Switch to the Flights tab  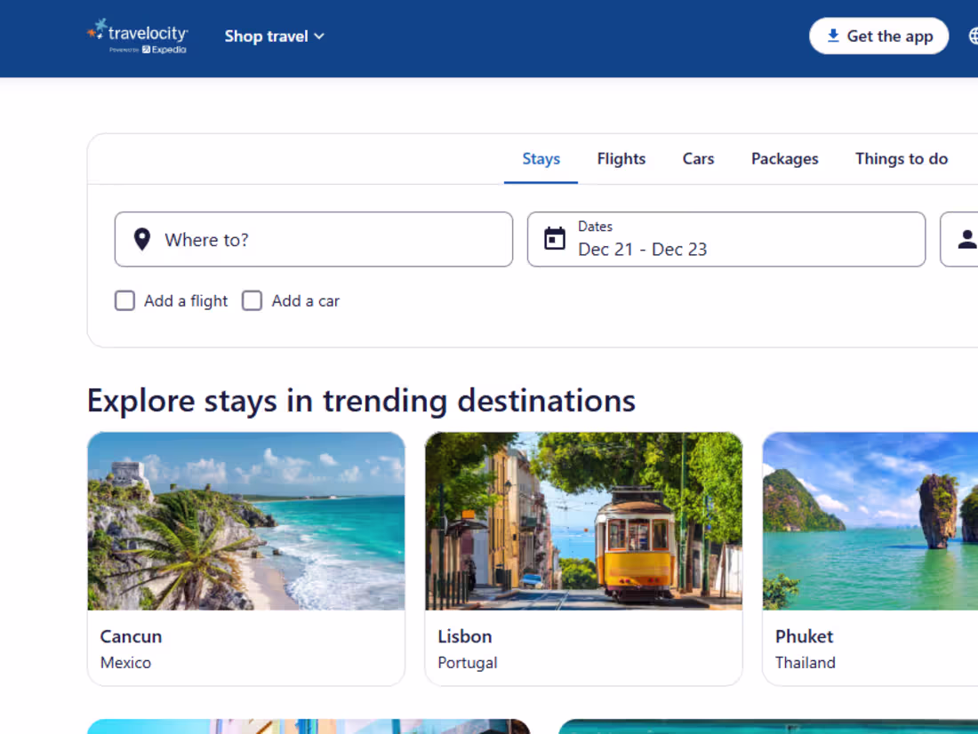click(621, 158)
